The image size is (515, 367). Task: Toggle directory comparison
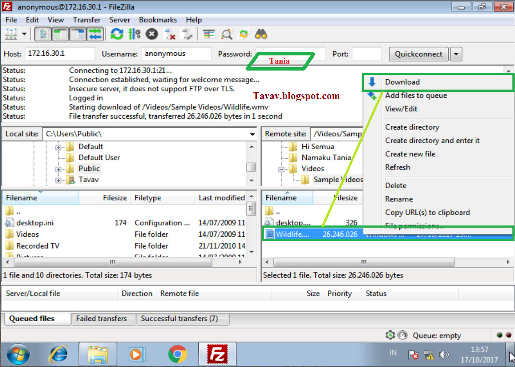tap(226, 34)
